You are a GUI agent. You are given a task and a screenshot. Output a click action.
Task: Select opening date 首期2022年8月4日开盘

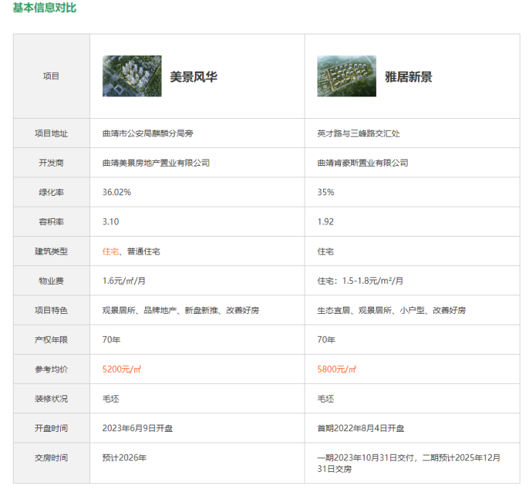click(x=361, y=428)
